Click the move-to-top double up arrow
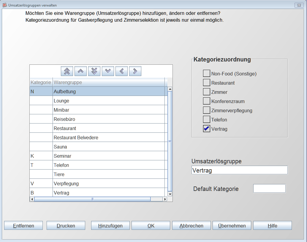 [67, 71]
